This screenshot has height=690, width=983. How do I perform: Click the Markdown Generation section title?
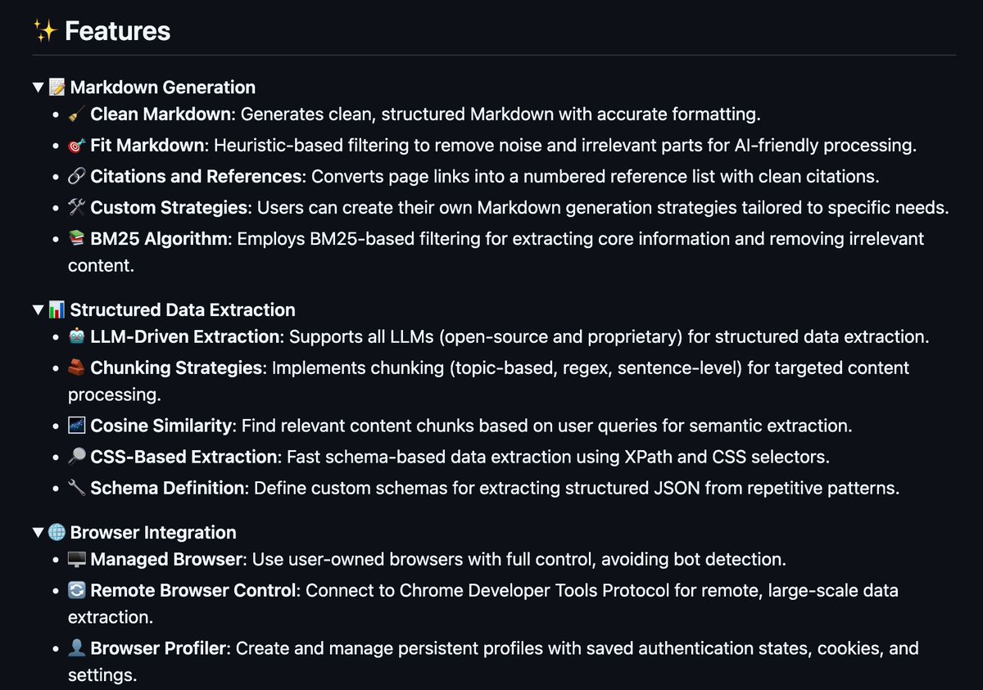(163, 87)
